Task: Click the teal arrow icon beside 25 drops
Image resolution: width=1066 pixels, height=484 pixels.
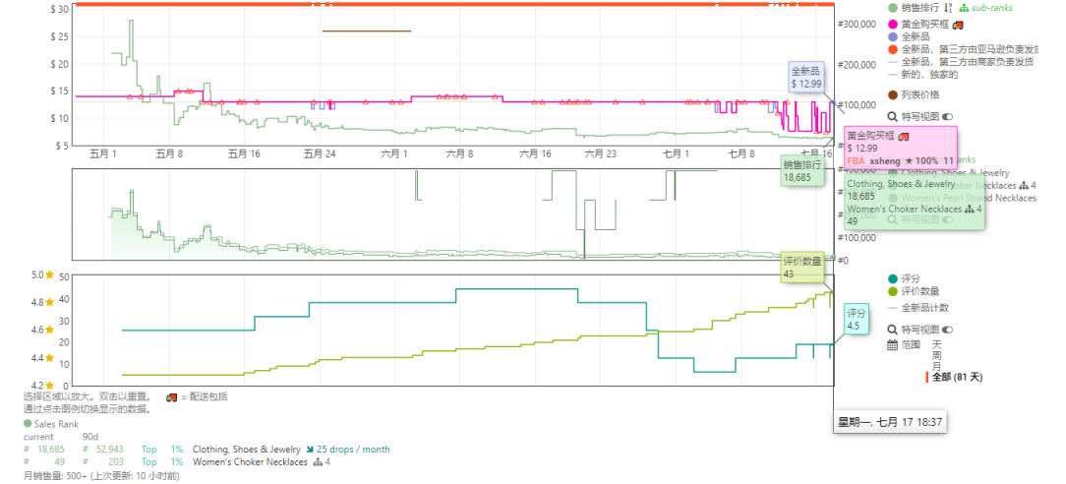Action: (310, 450)
